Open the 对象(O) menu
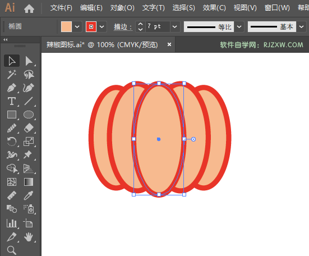The height and width of the screenshot is (256, 309). click(x=122, y=8)
